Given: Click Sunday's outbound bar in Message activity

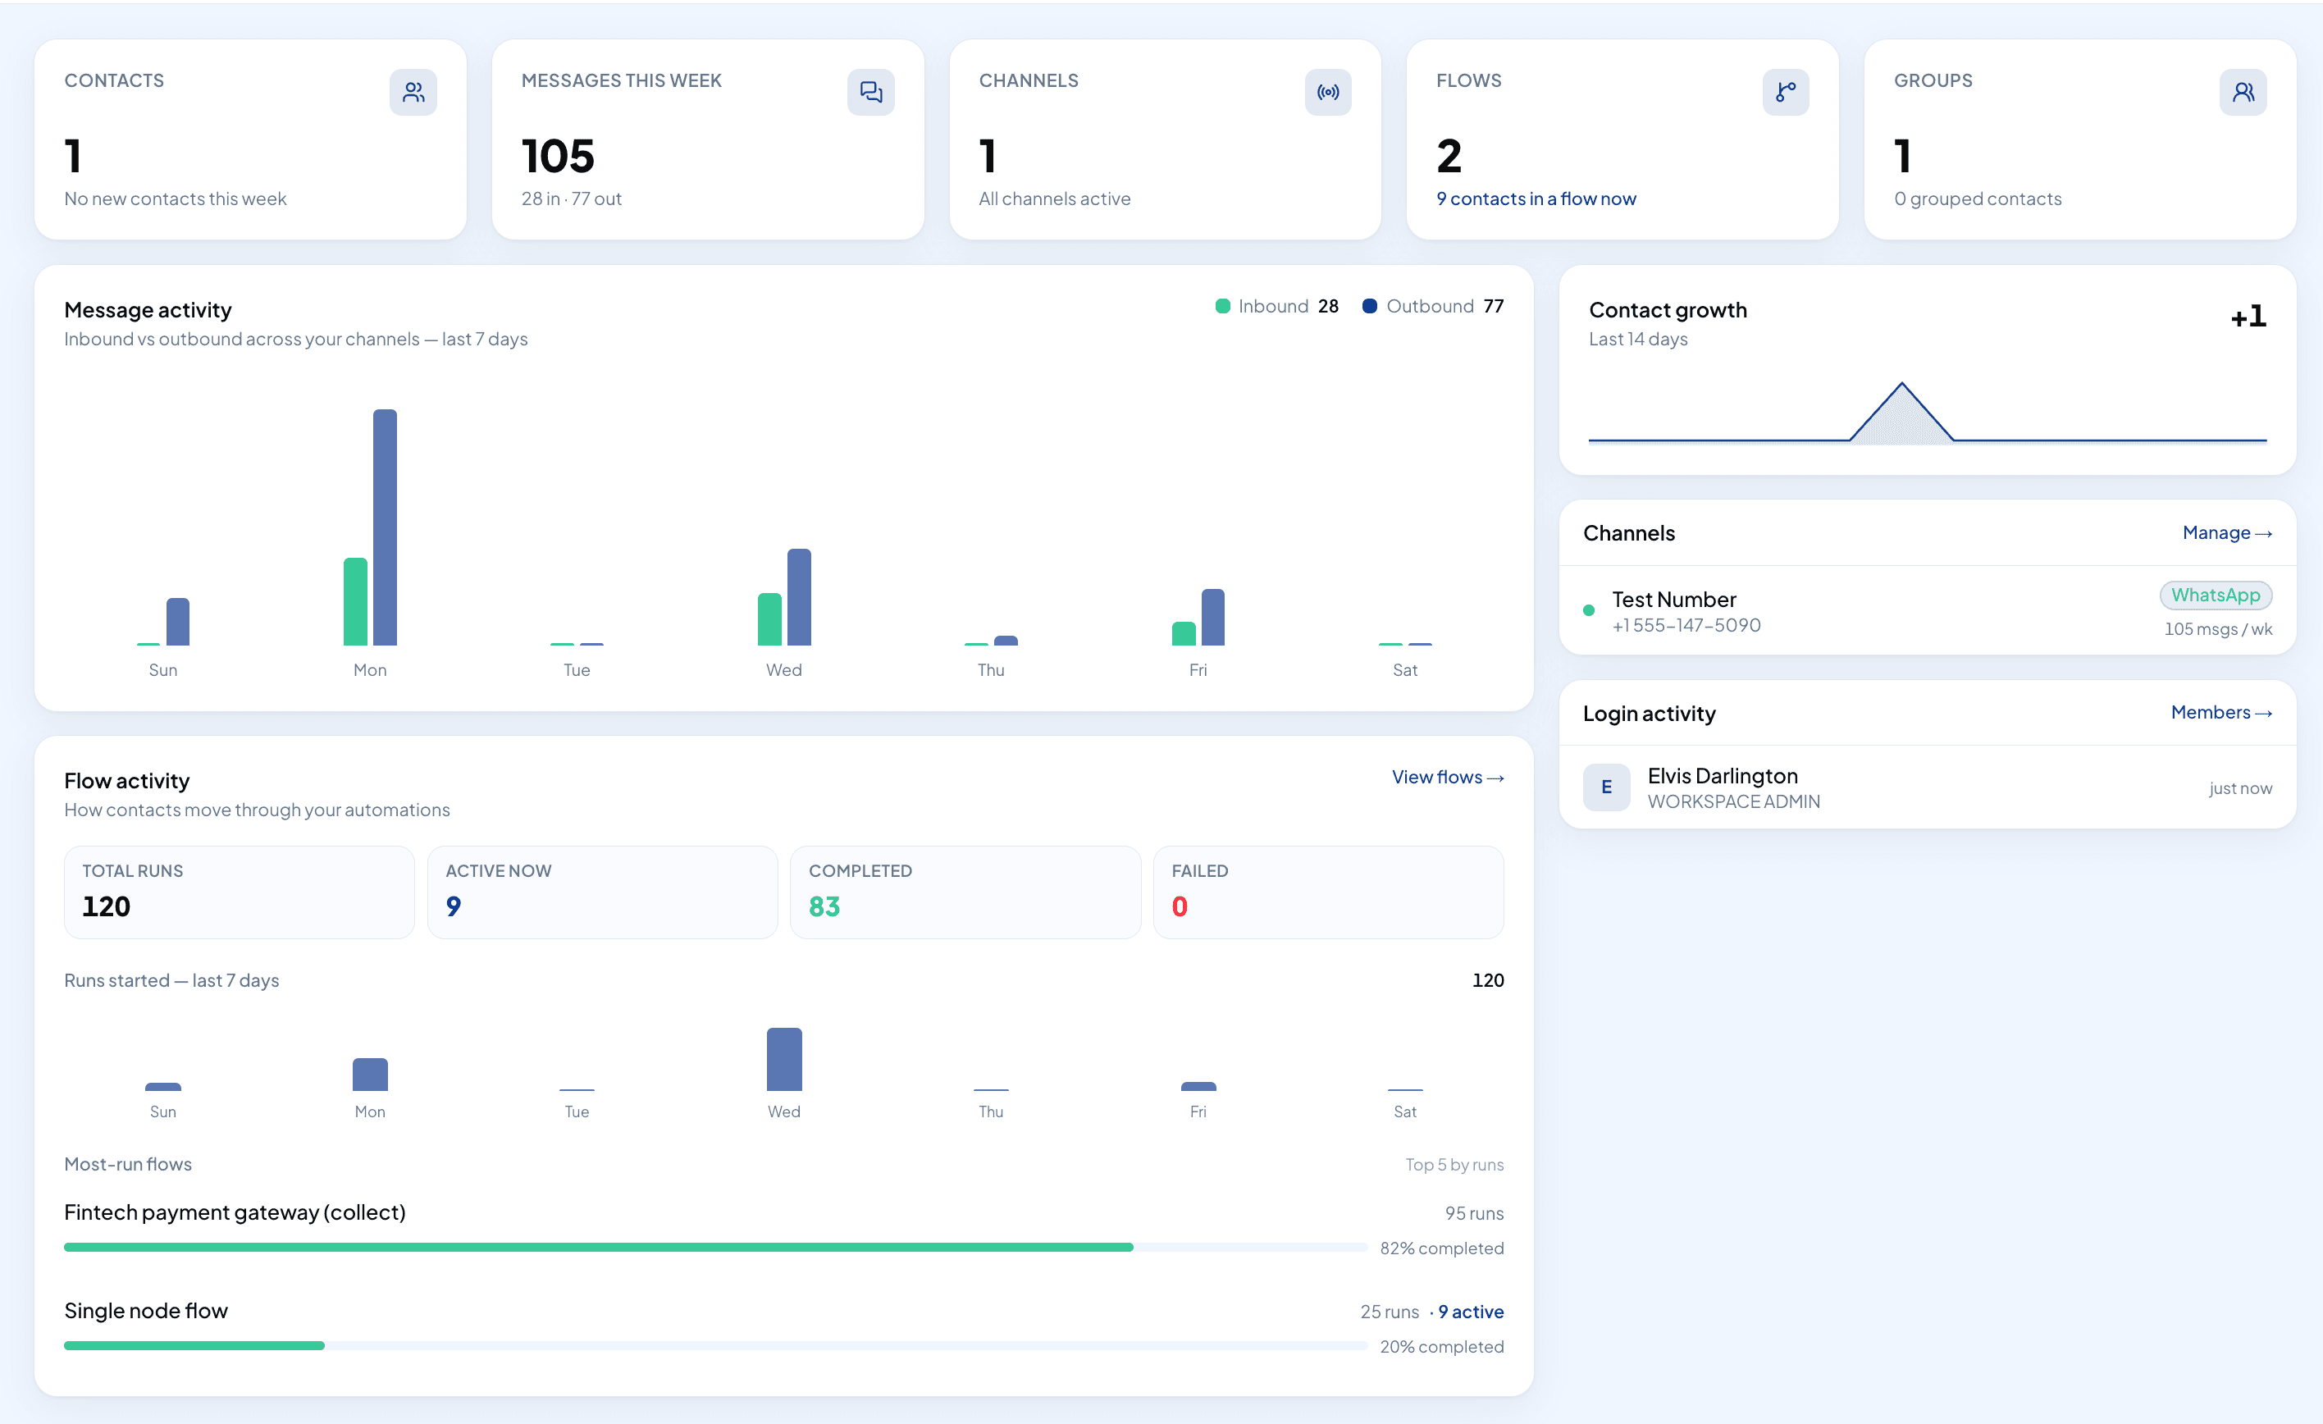Looking at the screenshot, I should click(177, 623).
